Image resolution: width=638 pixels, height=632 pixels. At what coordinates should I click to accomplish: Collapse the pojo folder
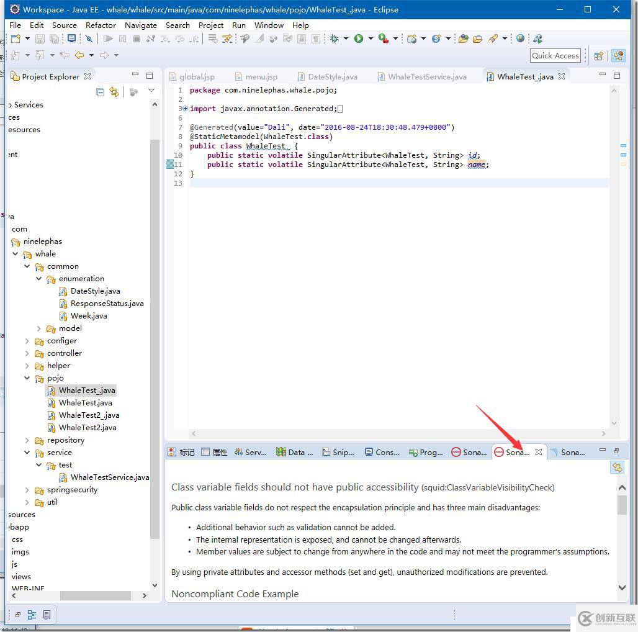[x=27, y=378]
